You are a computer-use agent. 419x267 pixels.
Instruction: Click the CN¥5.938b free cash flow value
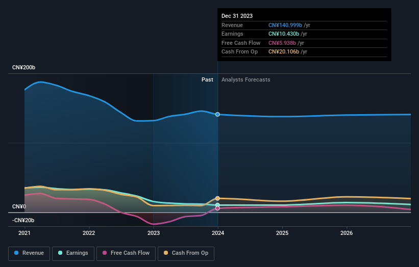point(282,43)
